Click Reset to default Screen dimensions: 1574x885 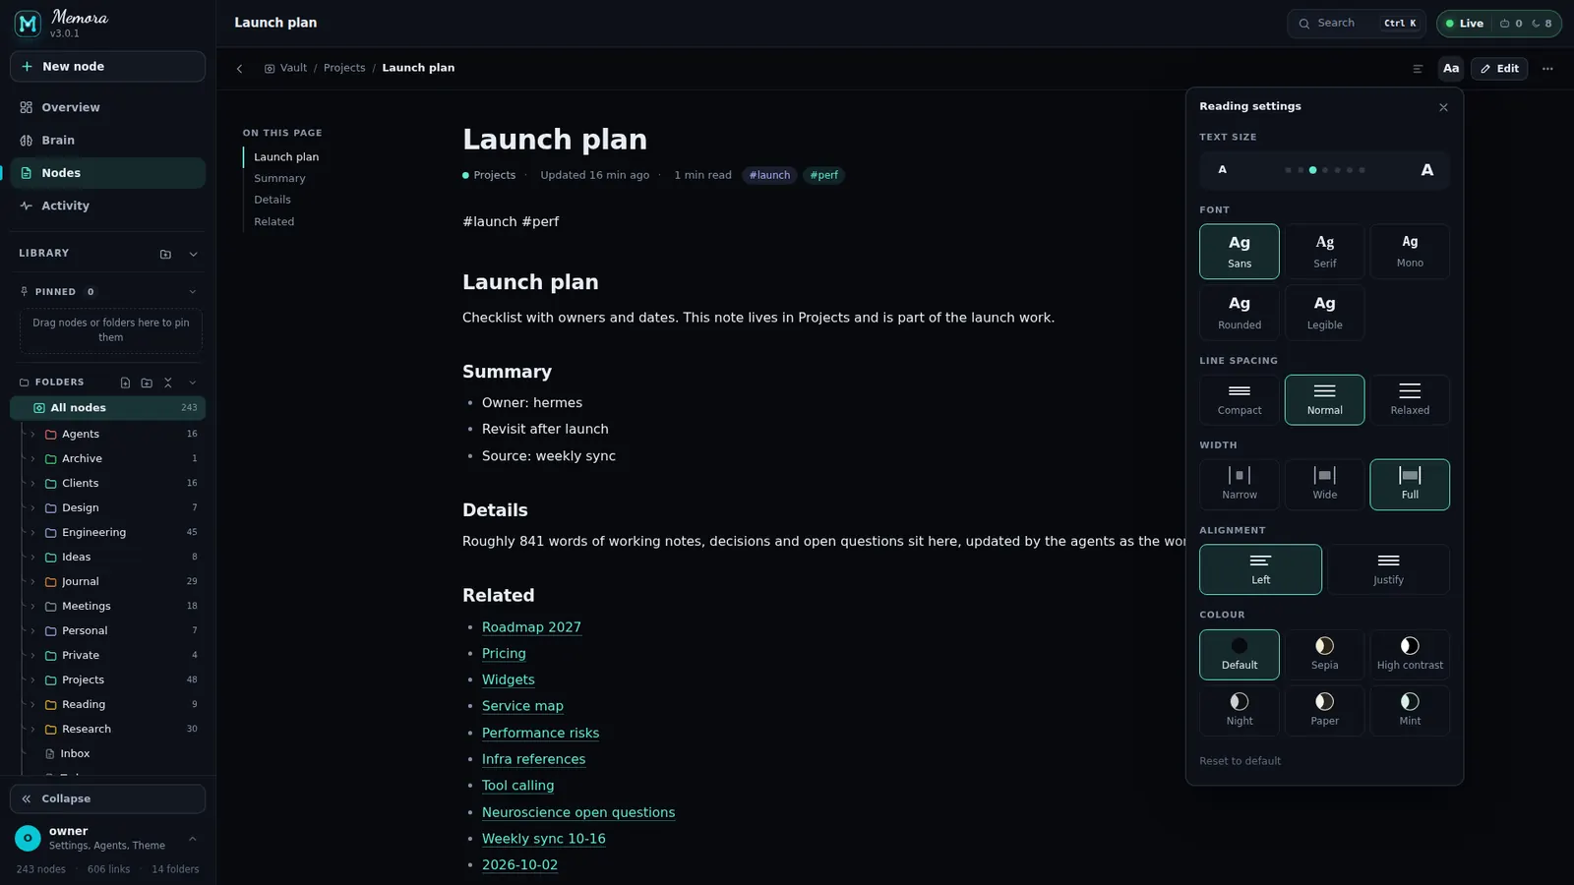[1240, 761]
